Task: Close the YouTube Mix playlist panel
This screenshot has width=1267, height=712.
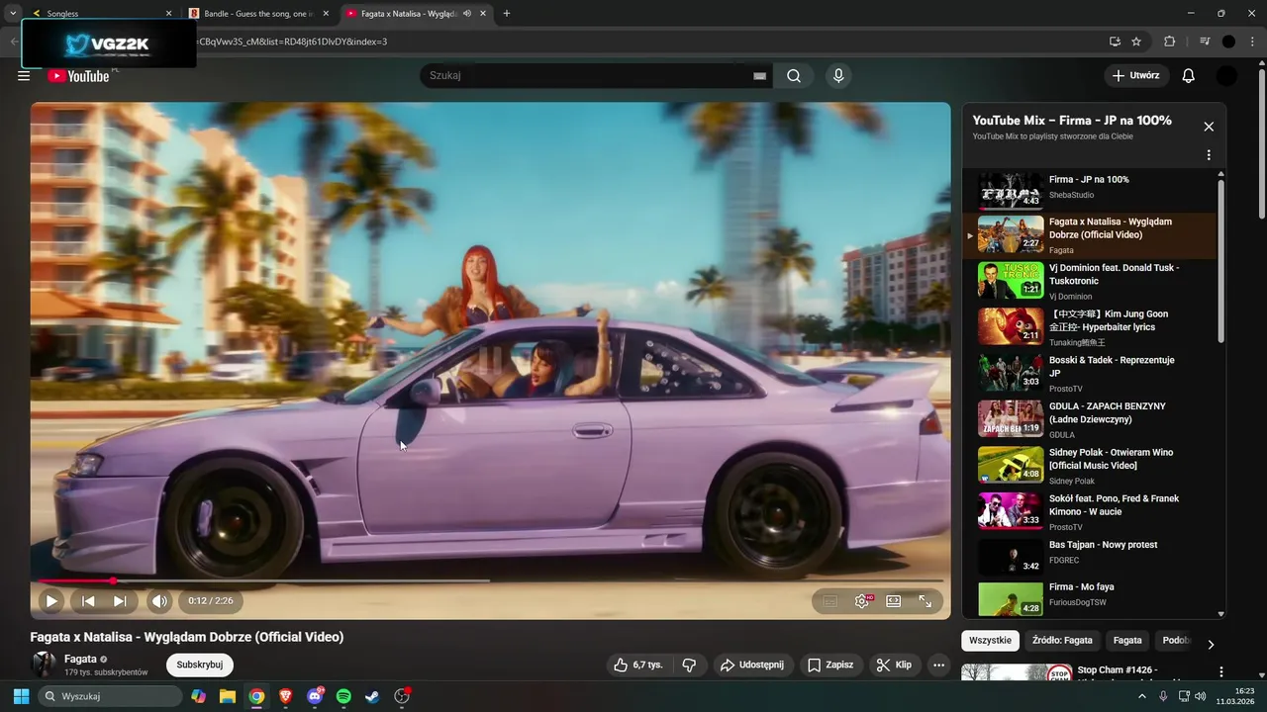Action: [1209, 127]
